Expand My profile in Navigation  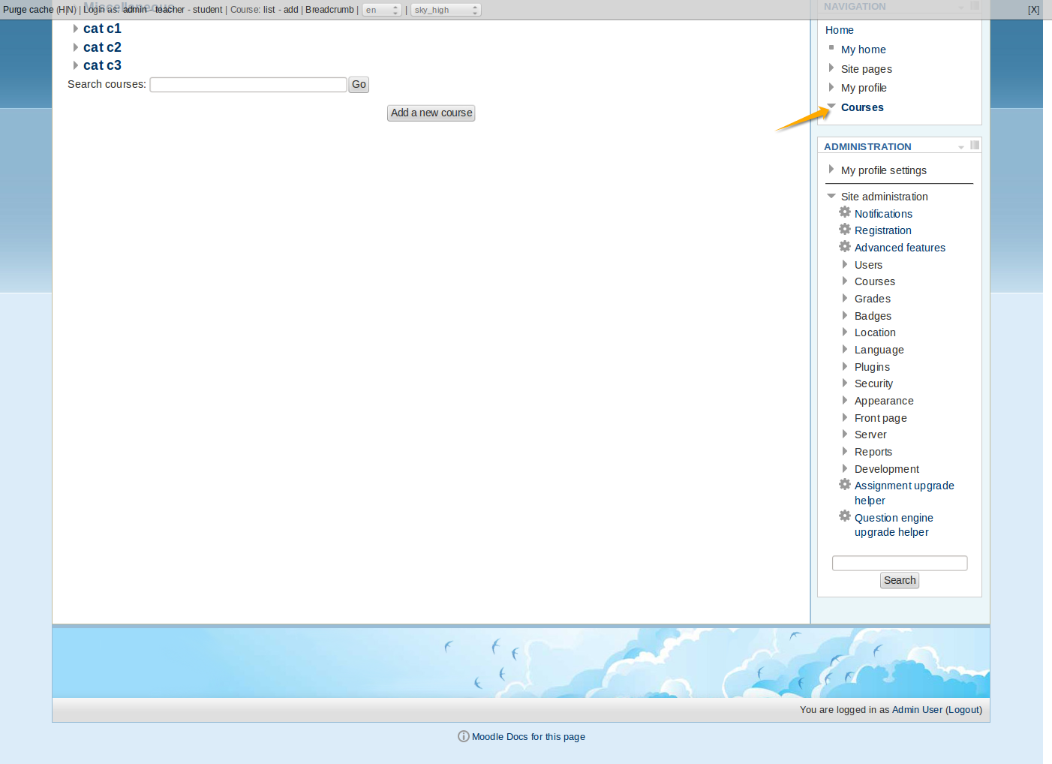[831, 87]
